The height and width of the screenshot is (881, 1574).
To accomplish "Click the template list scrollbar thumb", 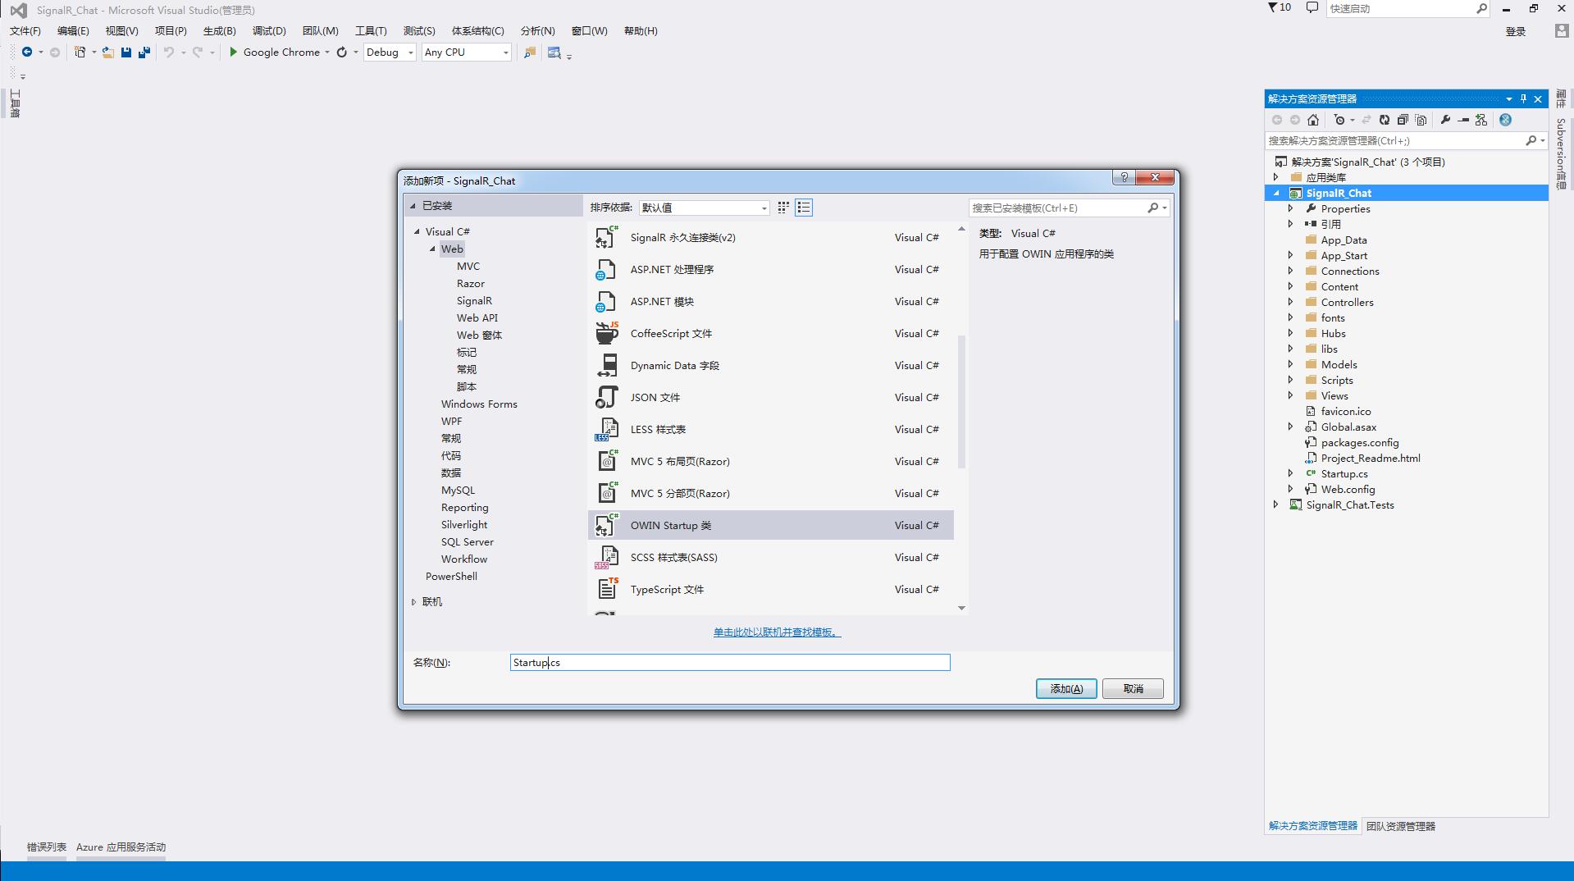I will tap(961, 402).
